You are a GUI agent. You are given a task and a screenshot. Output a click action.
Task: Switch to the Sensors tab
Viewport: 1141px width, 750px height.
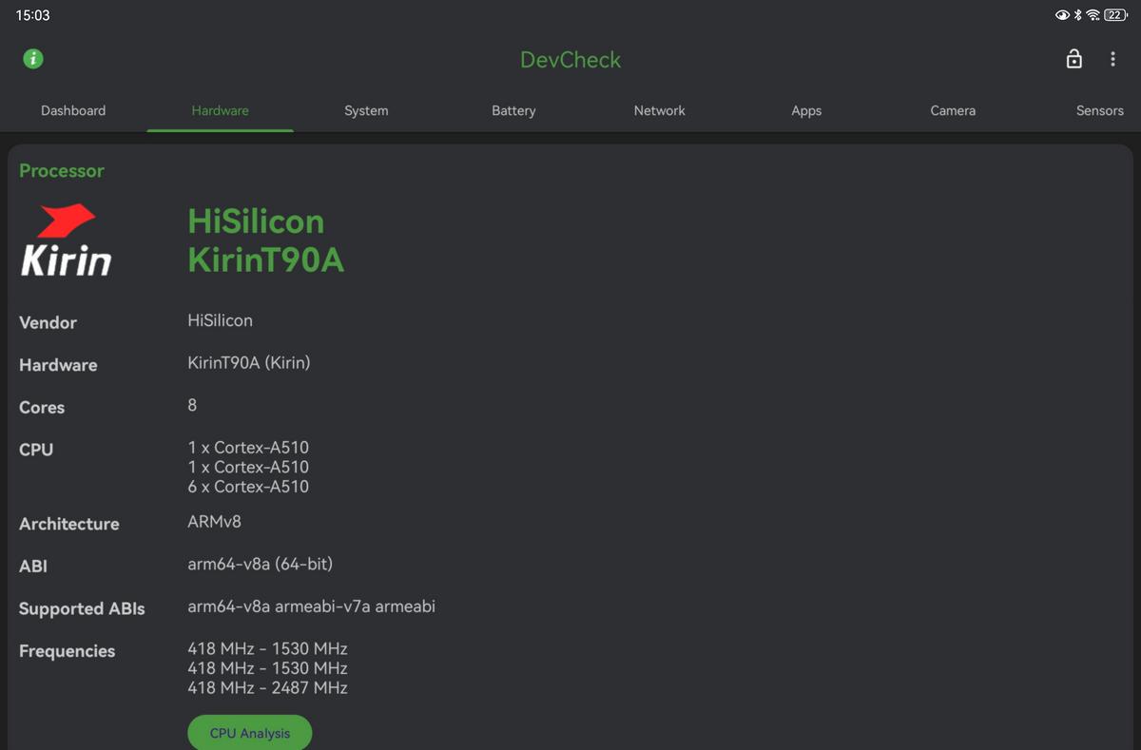pyautogui.click(x=1100, y=110)
